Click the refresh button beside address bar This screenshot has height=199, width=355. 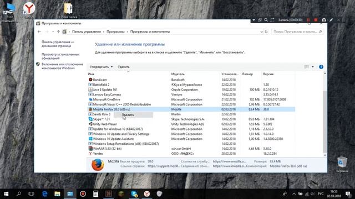[266, 32]
